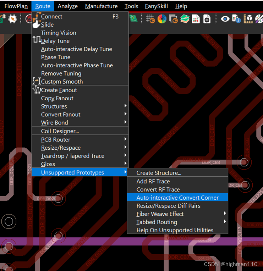Click the document gear settings toolbar icon

207,19
